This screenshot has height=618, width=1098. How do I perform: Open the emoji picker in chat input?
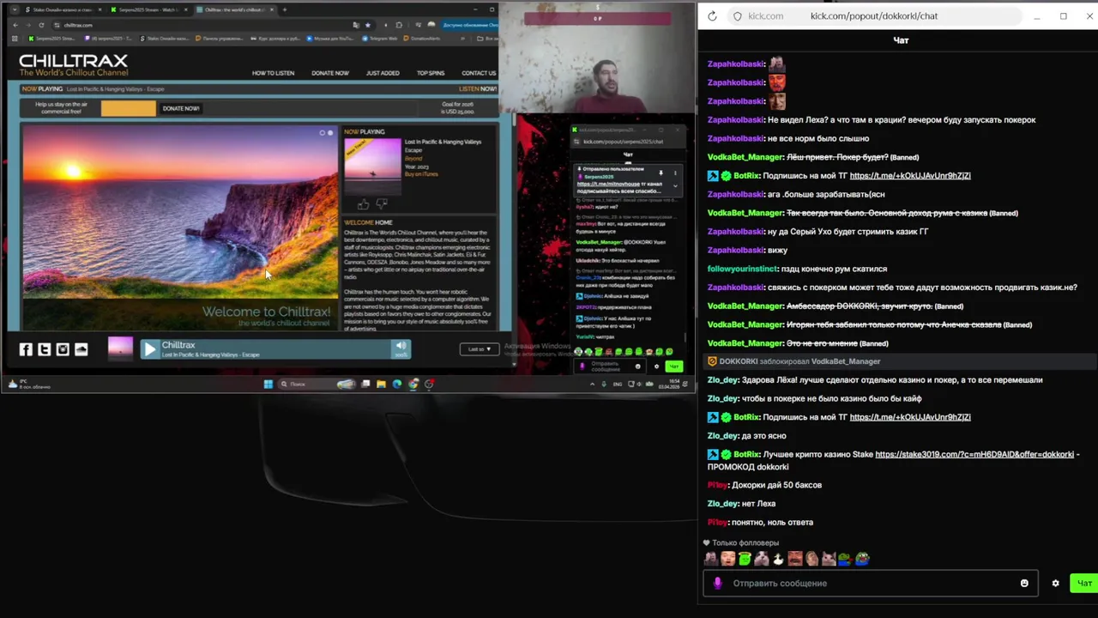tap(1024, 583)
